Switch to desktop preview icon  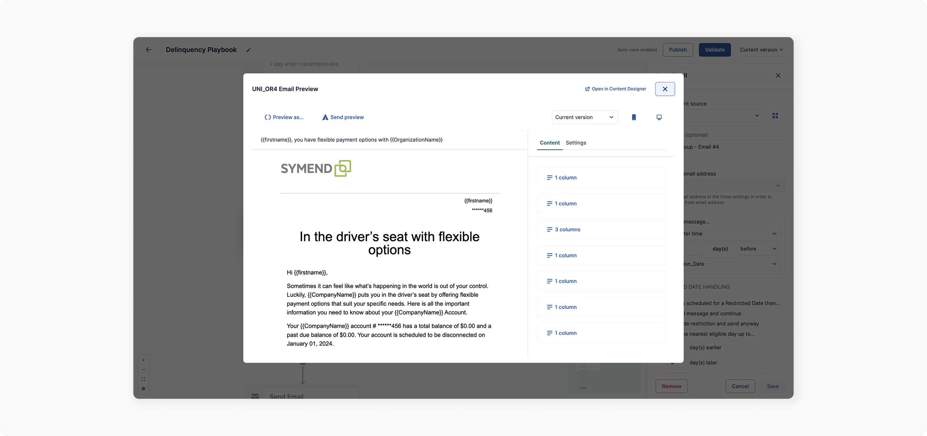(659, 117)
